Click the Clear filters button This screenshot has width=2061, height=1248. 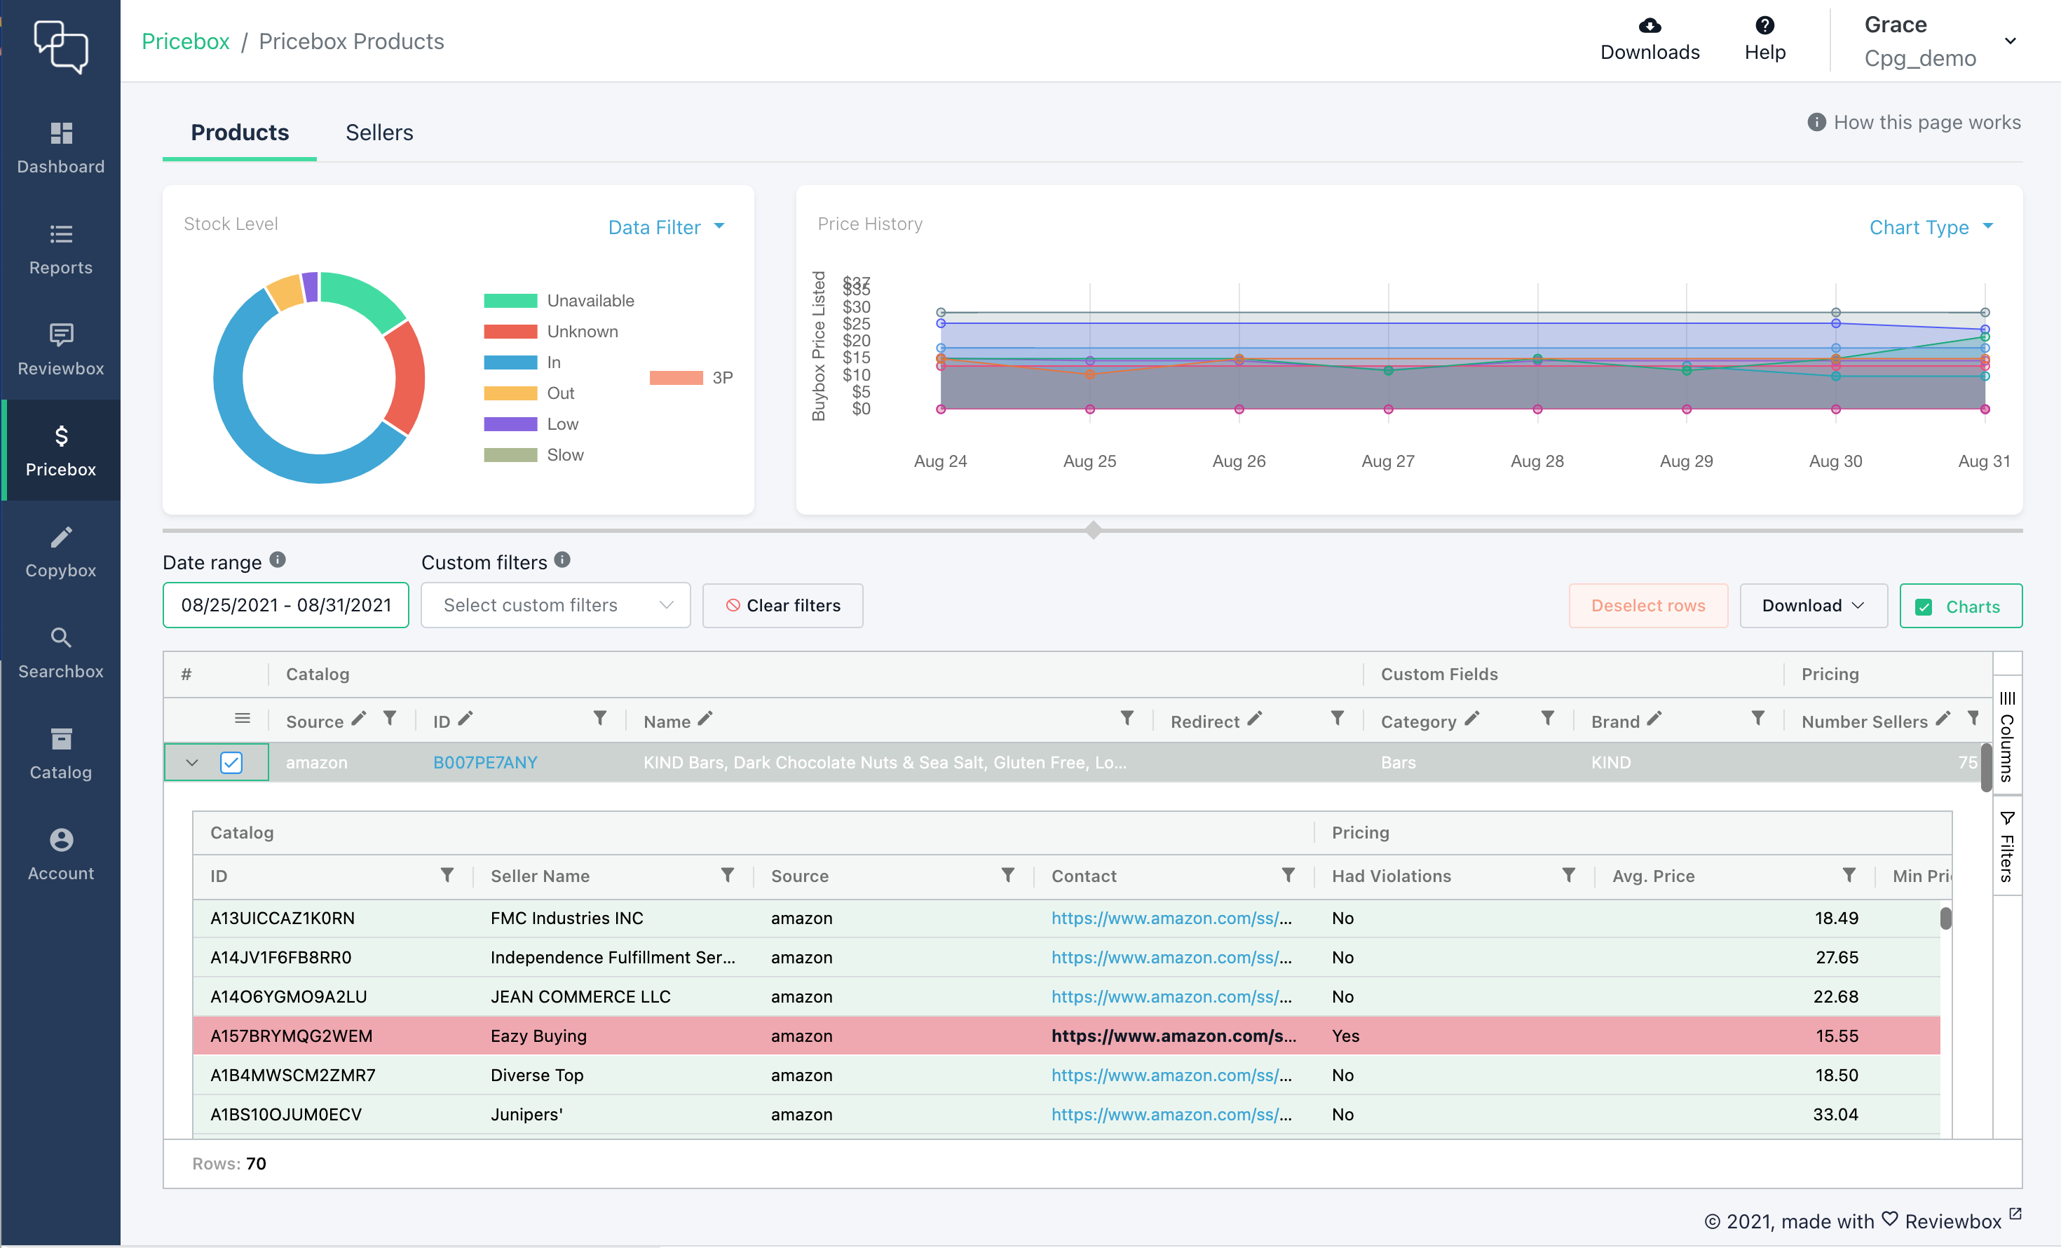(782, 605)
